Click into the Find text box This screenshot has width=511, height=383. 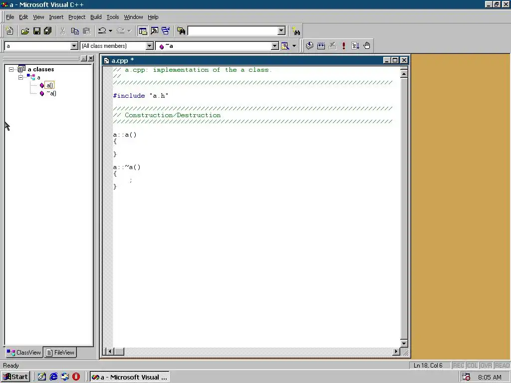point(233,31)
